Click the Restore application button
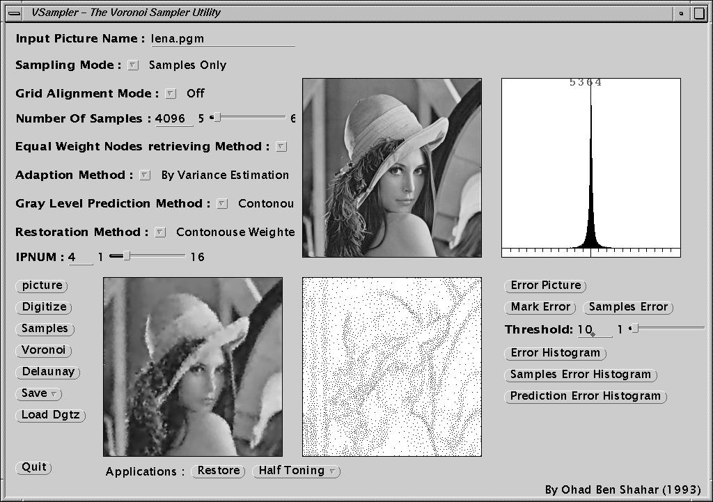 point(218,471)
